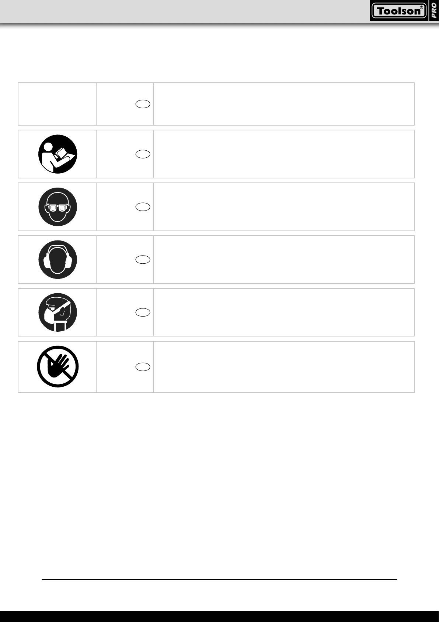This screenshot has width=439, height=622.
Task: Click the horizontal footer divider line
Action: pyautogui.click(x=219, y=580)
